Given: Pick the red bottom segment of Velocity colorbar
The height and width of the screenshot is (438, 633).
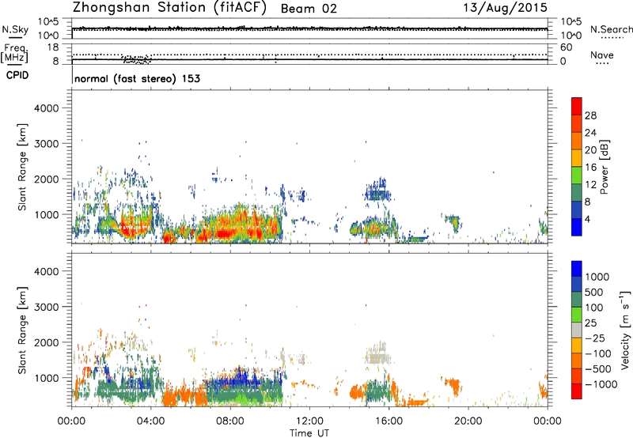Looking at the screenshot, I should pos(577,391).
